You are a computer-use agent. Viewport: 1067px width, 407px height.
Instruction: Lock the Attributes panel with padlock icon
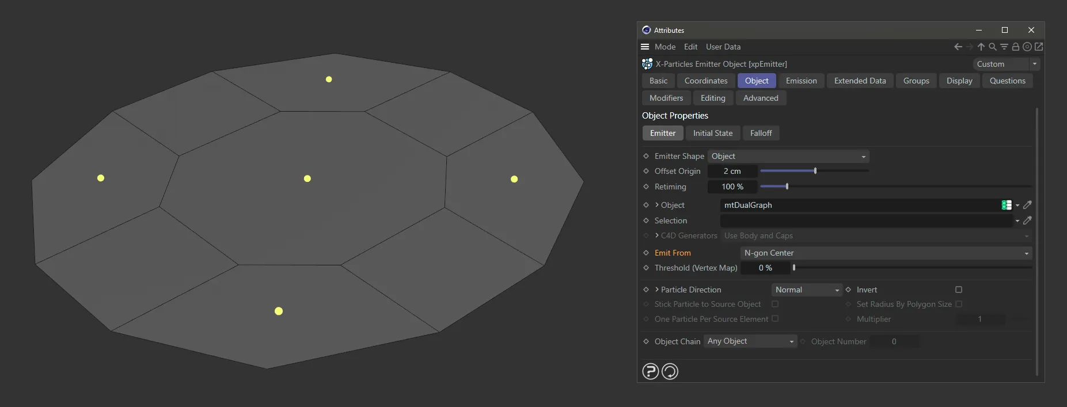click(x=1016, y=47)
